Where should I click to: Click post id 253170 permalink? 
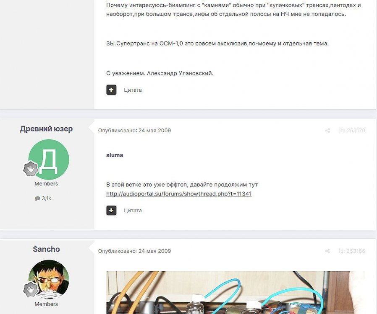[x=352, y=131]
